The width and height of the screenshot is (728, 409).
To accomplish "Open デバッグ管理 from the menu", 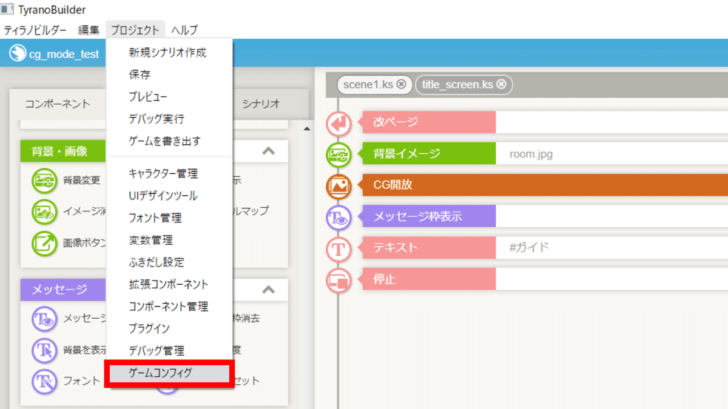I will (169, 350).
